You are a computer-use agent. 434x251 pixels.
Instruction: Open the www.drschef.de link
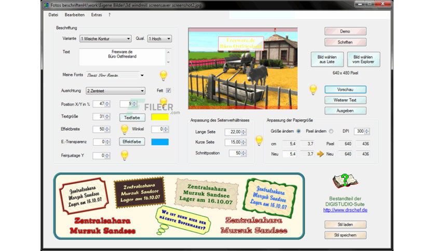click(345, 210)
